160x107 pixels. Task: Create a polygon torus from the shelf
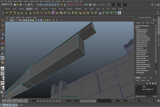tap(26, 13)
